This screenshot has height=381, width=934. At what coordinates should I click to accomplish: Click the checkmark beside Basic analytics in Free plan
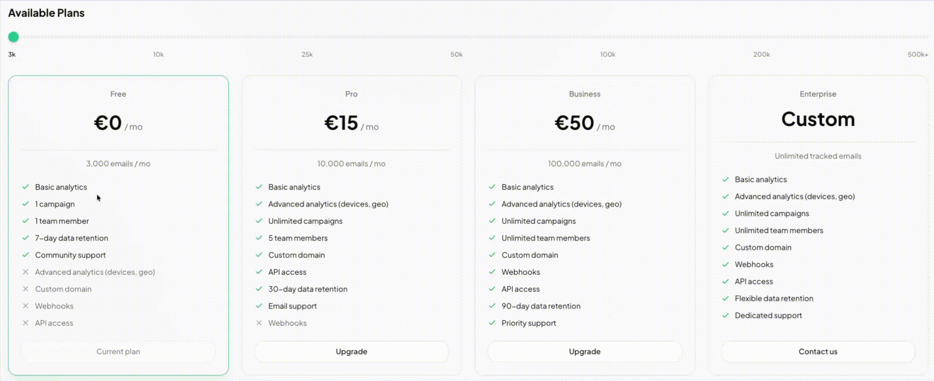(x=26, y=187)
